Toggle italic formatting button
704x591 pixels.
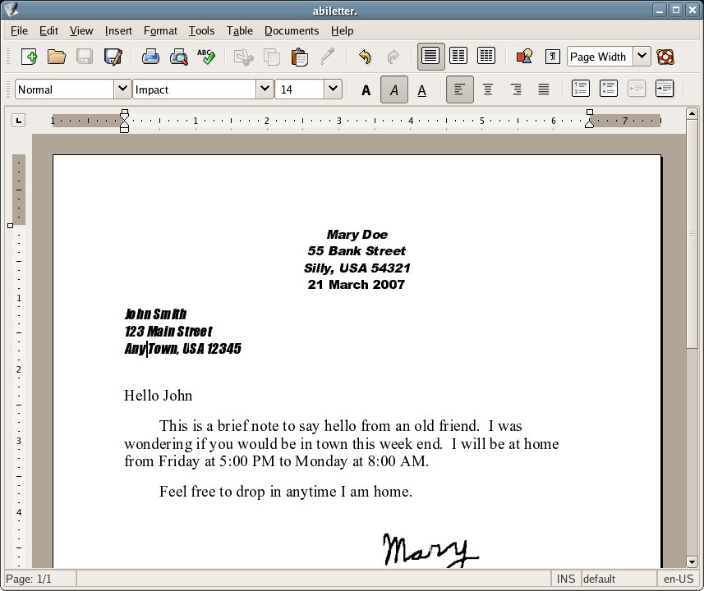point(394,89)
